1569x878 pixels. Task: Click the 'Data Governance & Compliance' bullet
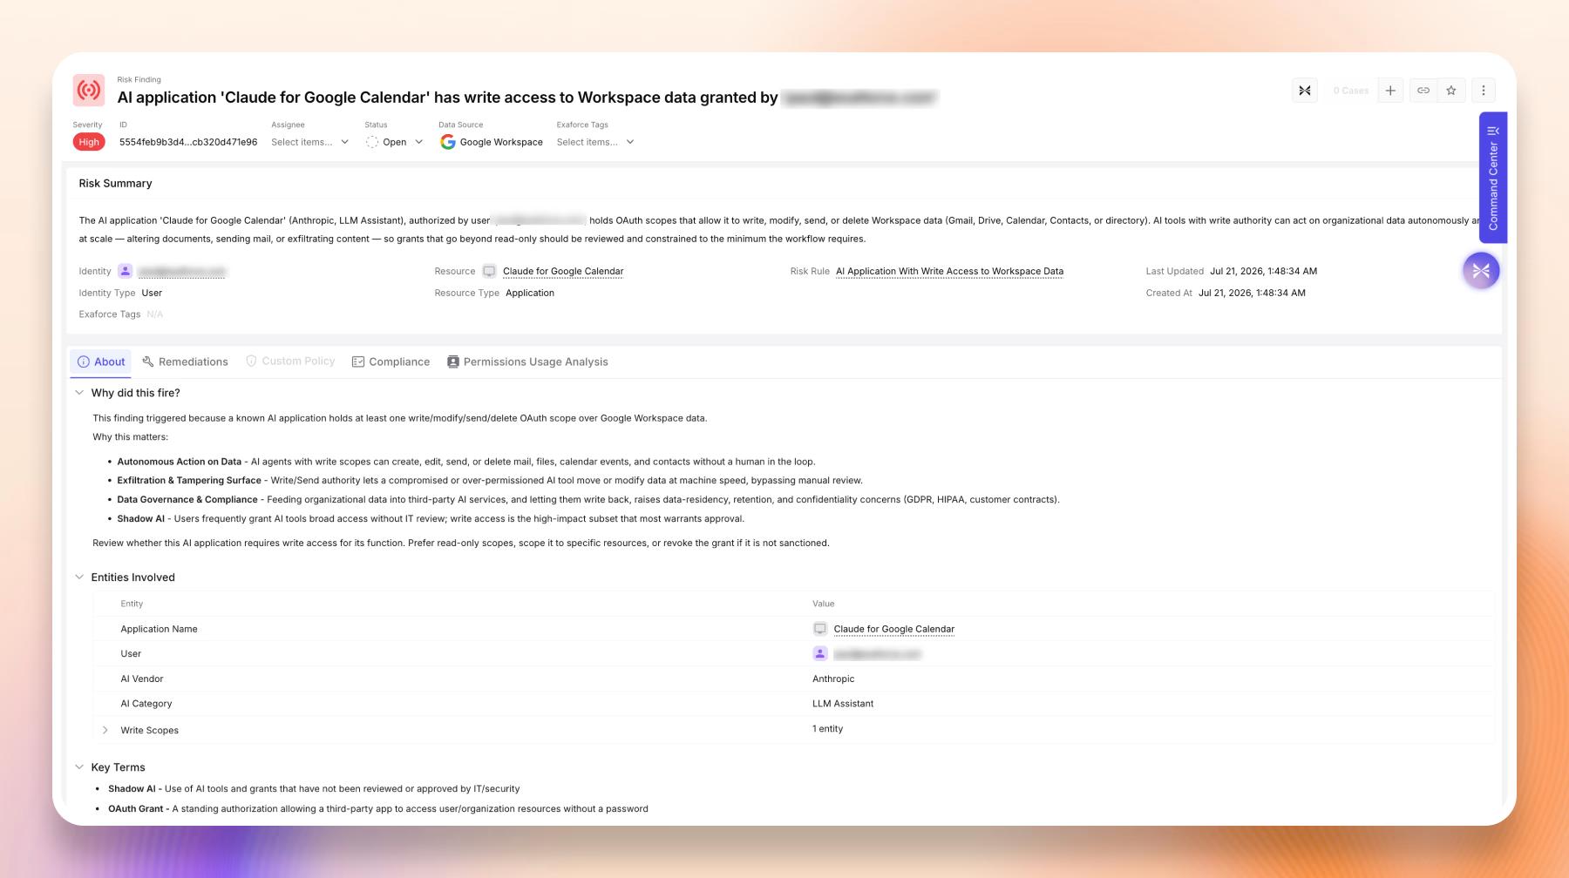[x=588, y=500]
